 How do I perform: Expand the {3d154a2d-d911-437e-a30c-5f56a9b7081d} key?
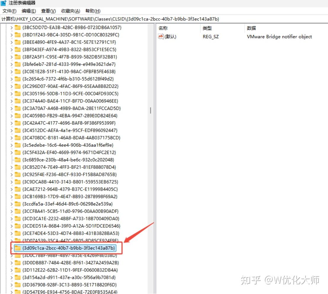pyautogui.click(x=12, y=277)
